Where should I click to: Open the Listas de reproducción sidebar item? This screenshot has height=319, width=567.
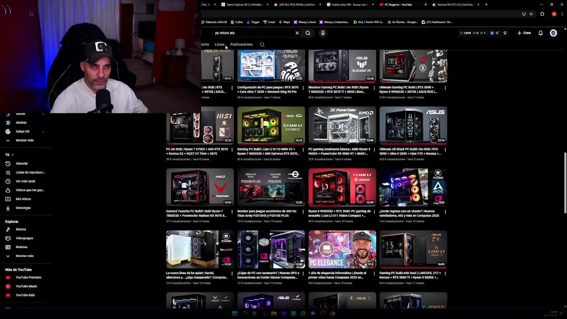pos(25,172)
